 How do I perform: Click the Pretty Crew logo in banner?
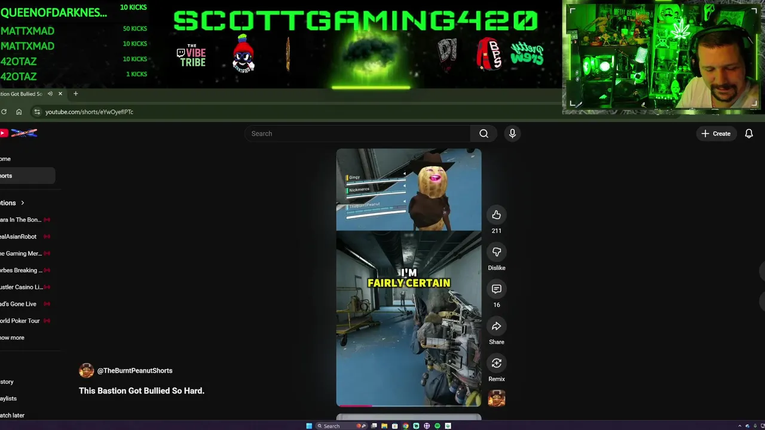(x=527, y=54)
